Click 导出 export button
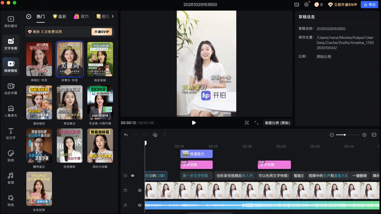 coord(369,5)
